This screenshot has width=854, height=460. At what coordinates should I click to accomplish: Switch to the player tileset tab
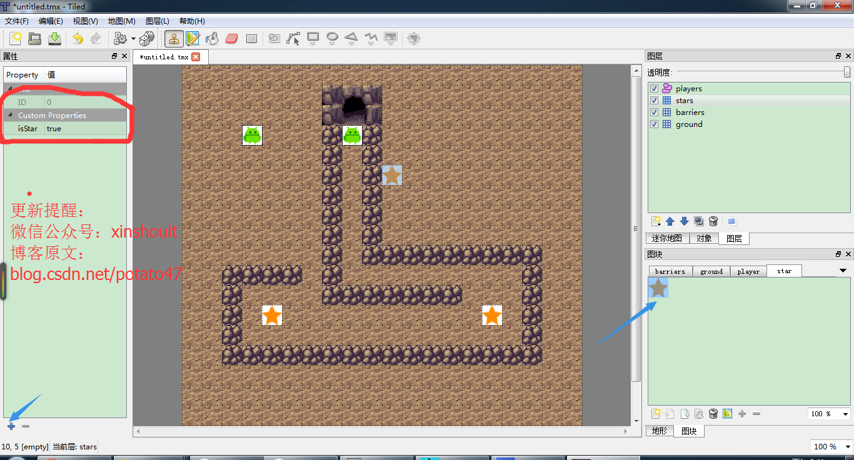coord(748,271)
